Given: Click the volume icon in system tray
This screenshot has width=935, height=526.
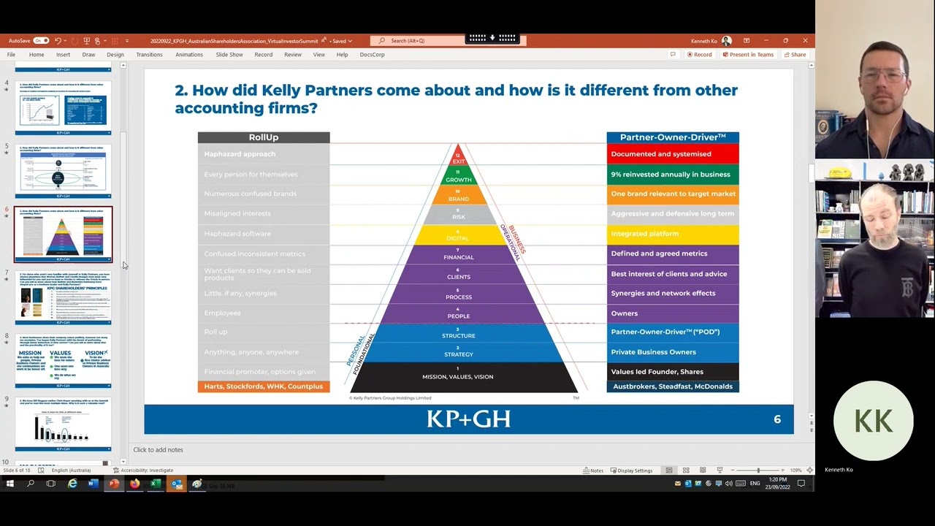Looking at the screenshot, I should tap(729, 483).
